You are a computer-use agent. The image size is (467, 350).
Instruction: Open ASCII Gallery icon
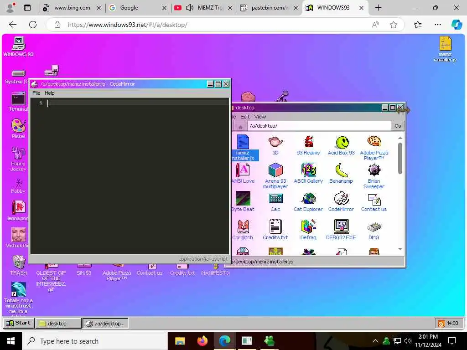click(308, 174)
